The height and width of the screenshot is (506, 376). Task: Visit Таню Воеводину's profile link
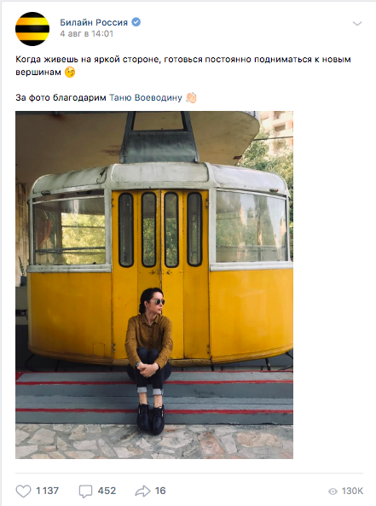pos(146,97)
